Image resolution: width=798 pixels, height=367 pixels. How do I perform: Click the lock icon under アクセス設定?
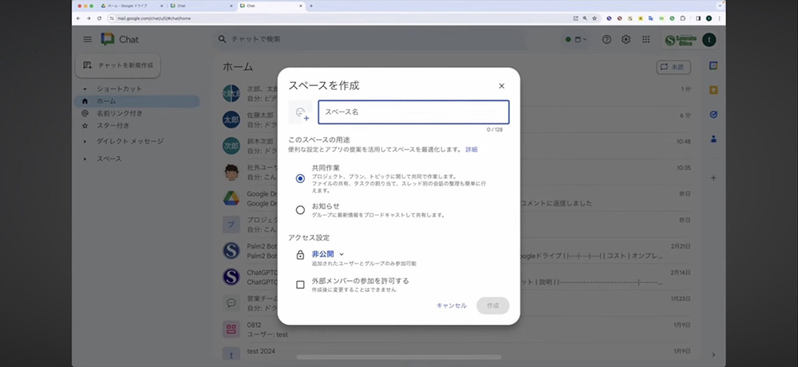(300, 255)
